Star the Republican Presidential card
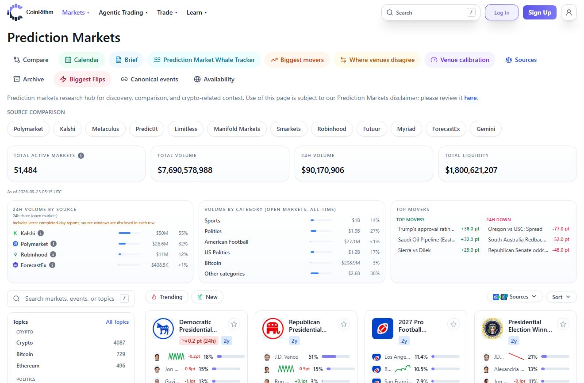This screenshot has width=584, height=383. click(344, 324)
